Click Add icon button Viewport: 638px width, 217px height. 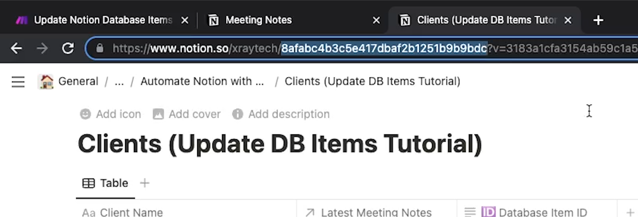pyautogui.click(x=111, y=114)
